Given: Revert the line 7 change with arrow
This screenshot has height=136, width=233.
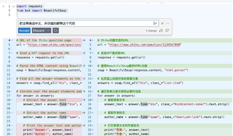Looking at the screenshot, I should click(84, 53).
